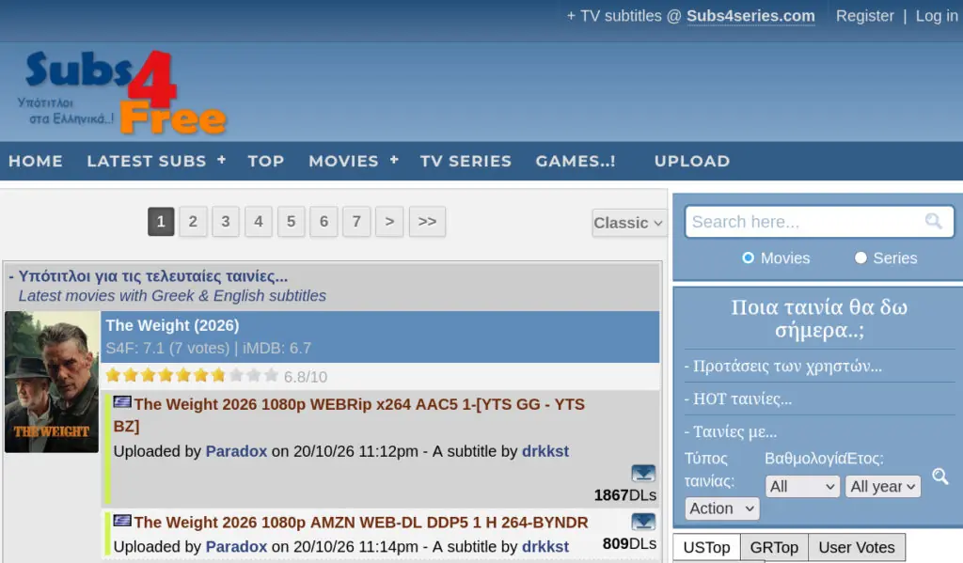The width and height of the screenshot is (963, 563).
Task: Click the 1867DLs download count
Action: tap(625, 495)
